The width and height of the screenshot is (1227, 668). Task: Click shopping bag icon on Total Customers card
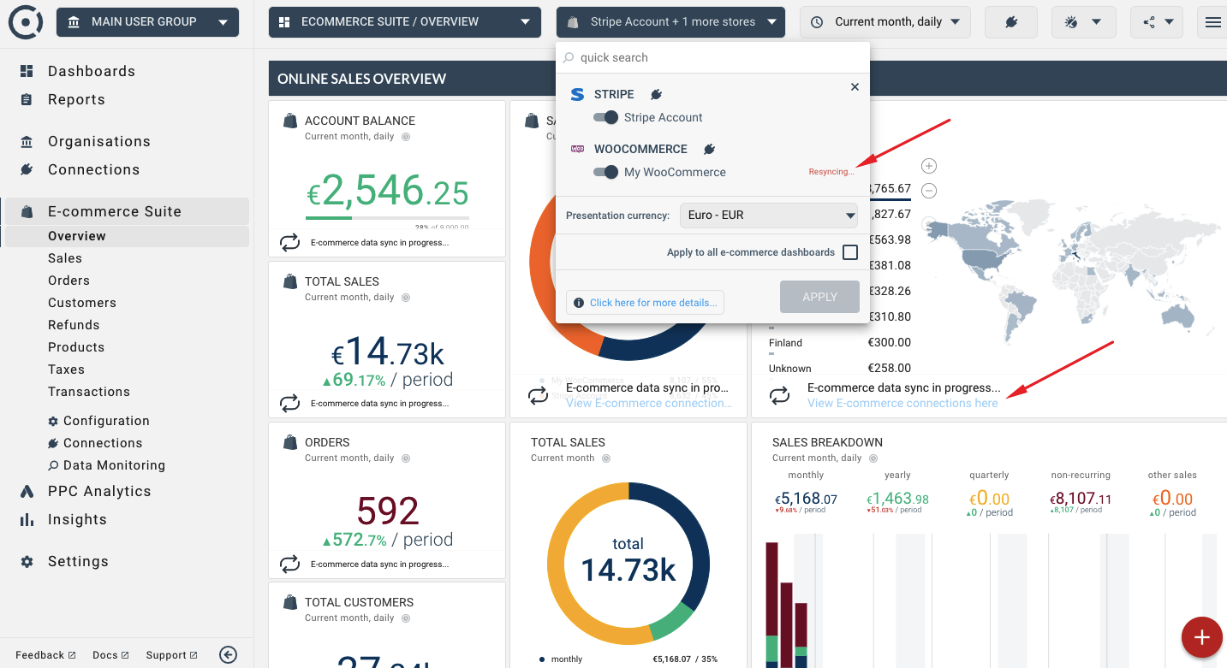coord(289,602)
